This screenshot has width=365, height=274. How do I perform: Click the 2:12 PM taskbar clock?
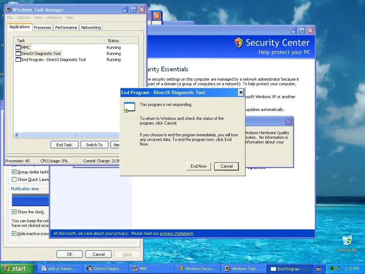click(352, 269)
